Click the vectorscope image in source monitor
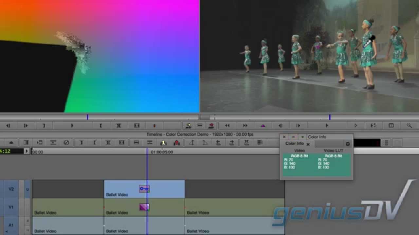This screenshot has height=235, width=419. (x=100, y=56)
